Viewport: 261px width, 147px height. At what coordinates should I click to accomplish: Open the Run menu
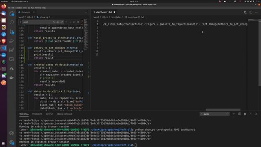[33, 8]
